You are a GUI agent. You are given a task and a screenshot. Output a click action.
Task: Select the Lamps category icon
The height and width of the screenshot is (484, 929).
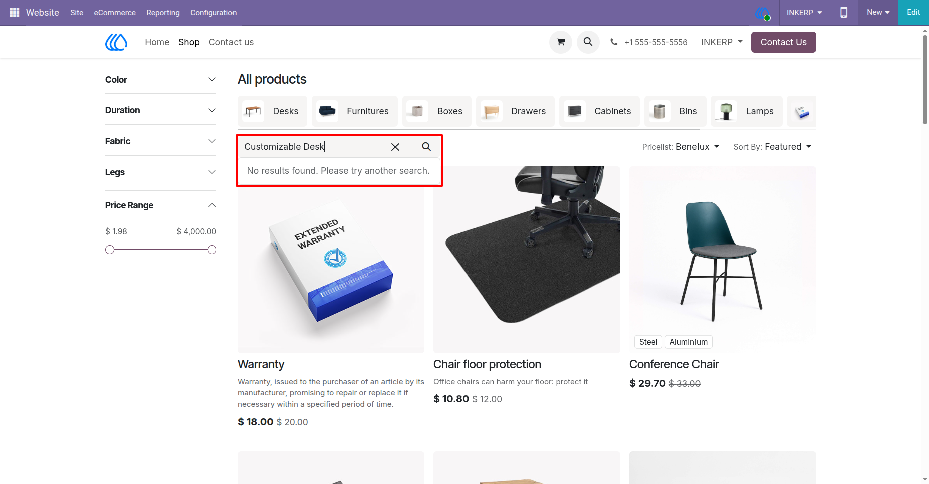pyautogui.click(x=726, y=111)
